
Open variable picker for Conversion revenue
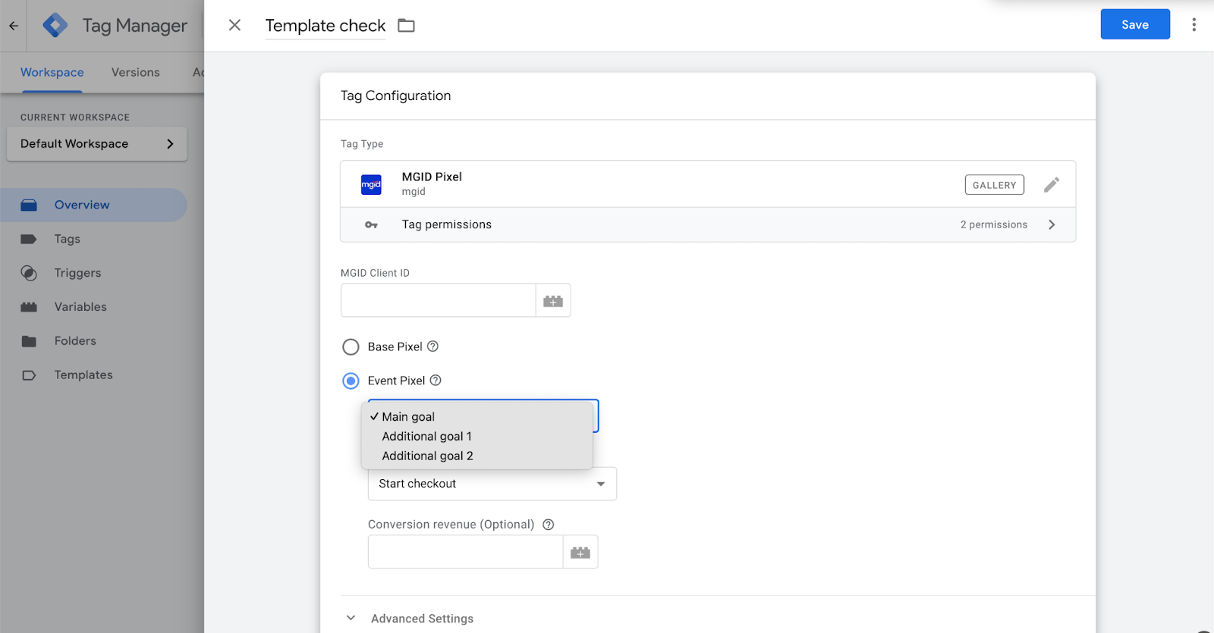[x=580, y=553]
